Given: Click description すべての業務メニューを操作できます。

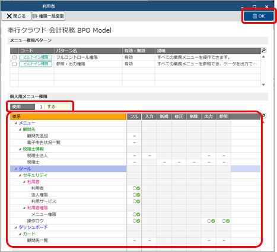Looking at the screenshot, I should (194, 58).
